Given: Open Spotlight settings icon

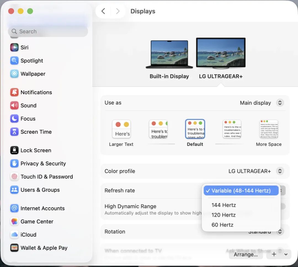Looking at the screenshot, I should pyautogui.click(x=14, y=61).
